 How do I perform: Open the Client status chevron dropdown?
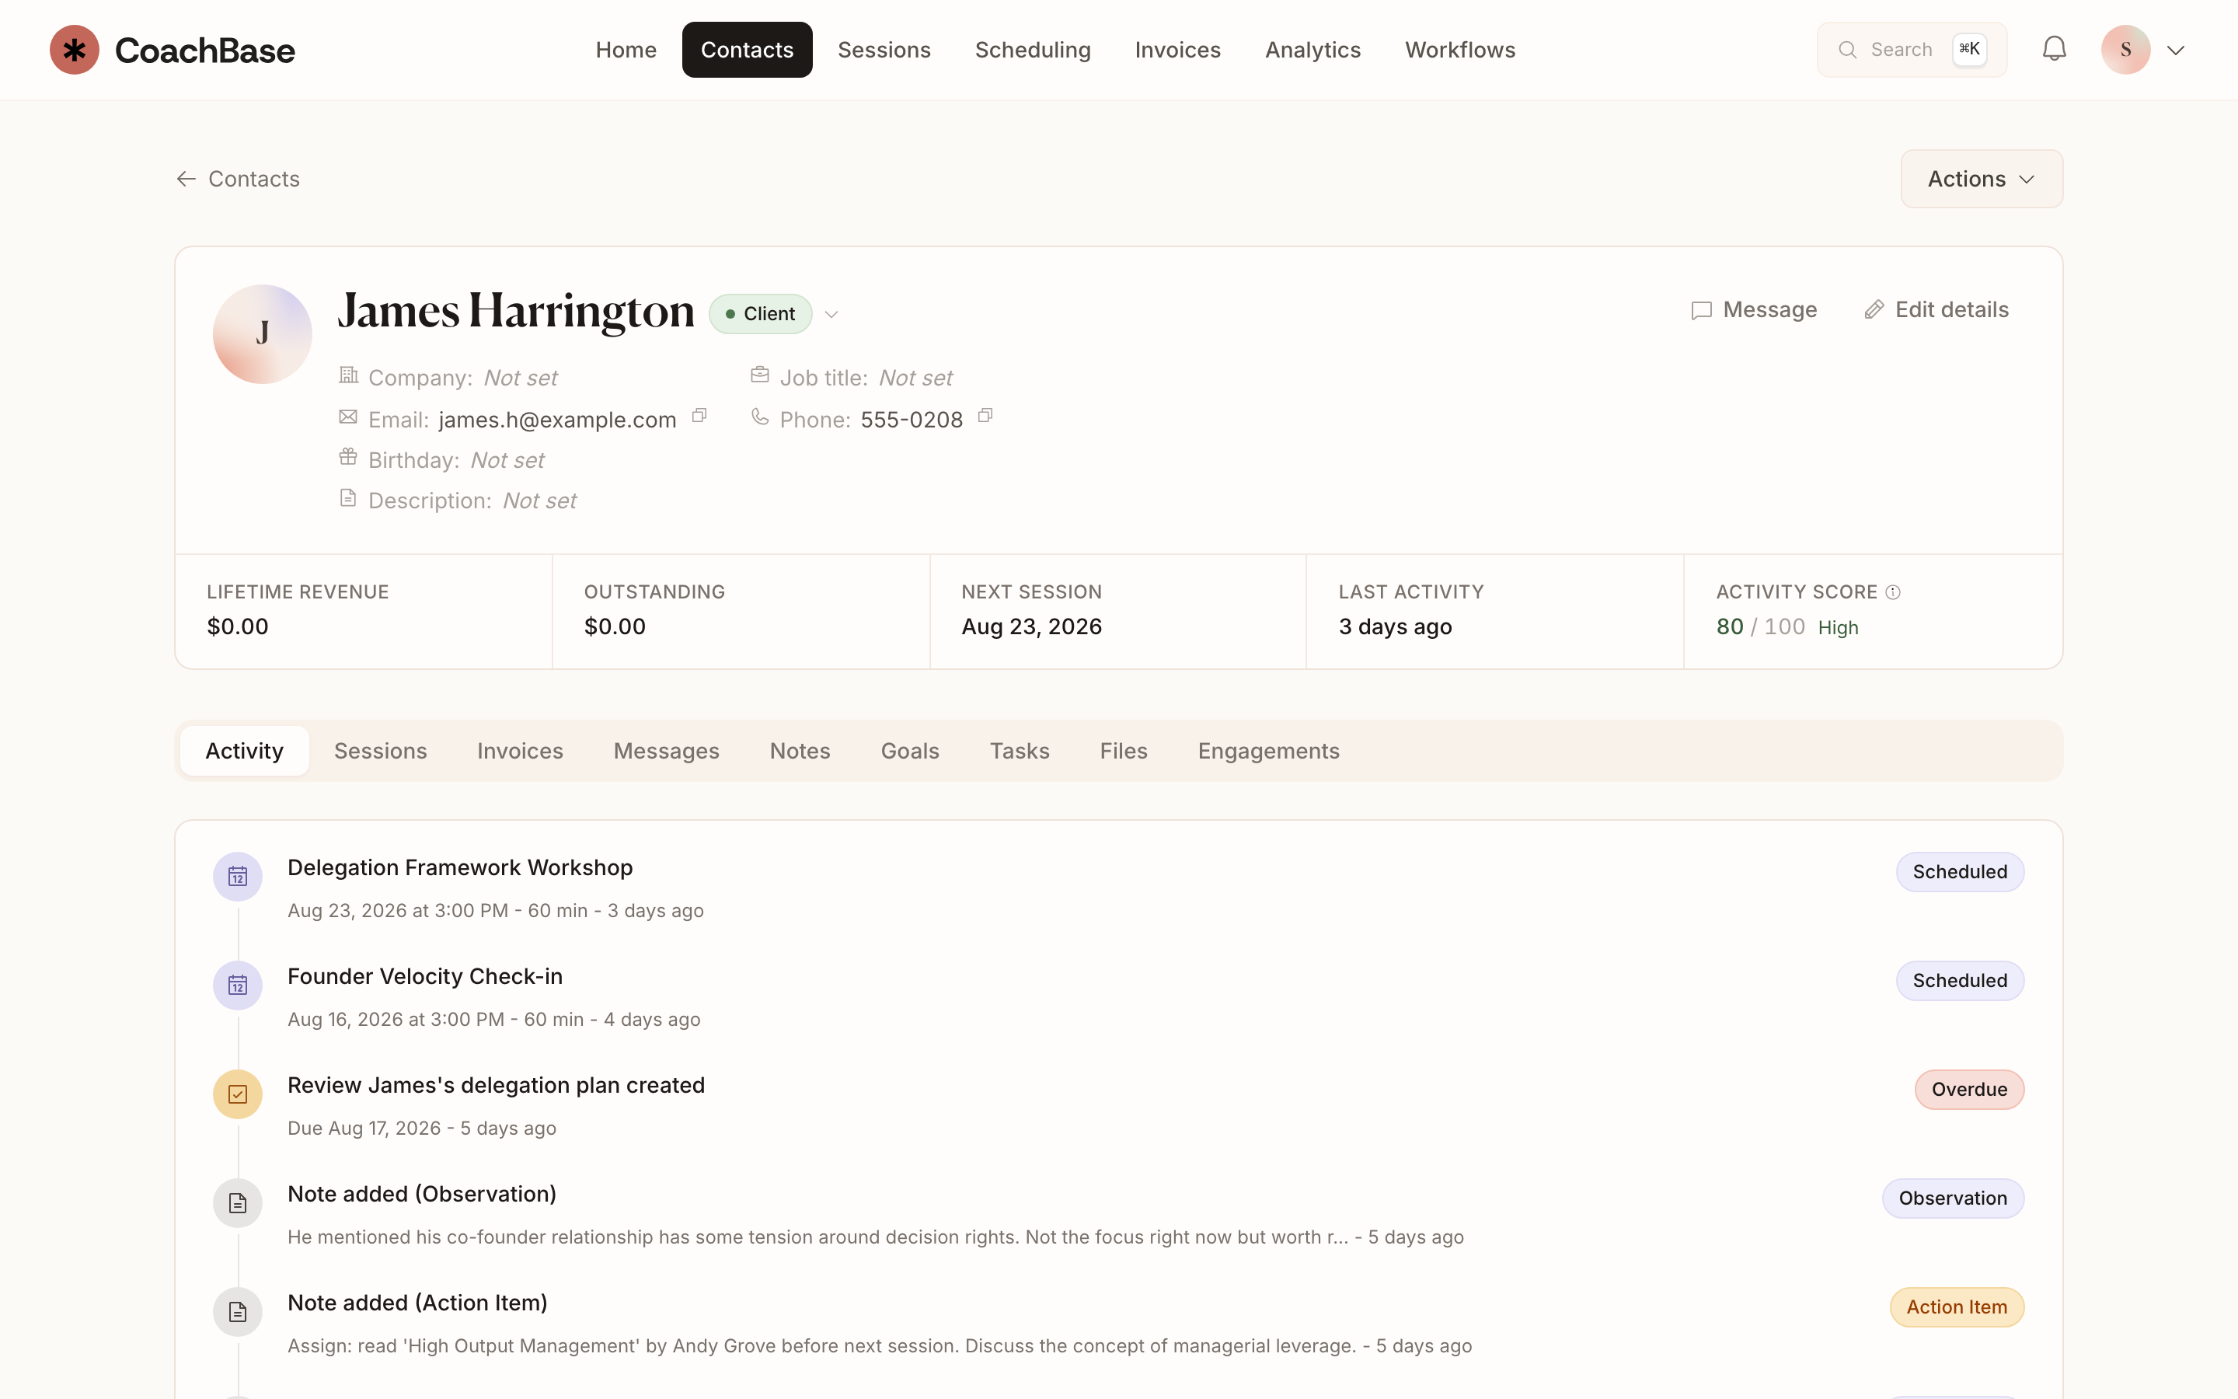tap(831, 315)
